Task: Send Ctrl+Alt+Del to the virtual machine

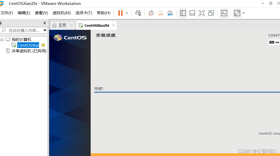Action: pos(138,13)
